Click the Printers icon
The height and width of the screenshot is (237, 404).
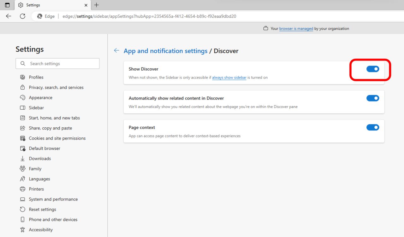(22, 189)
